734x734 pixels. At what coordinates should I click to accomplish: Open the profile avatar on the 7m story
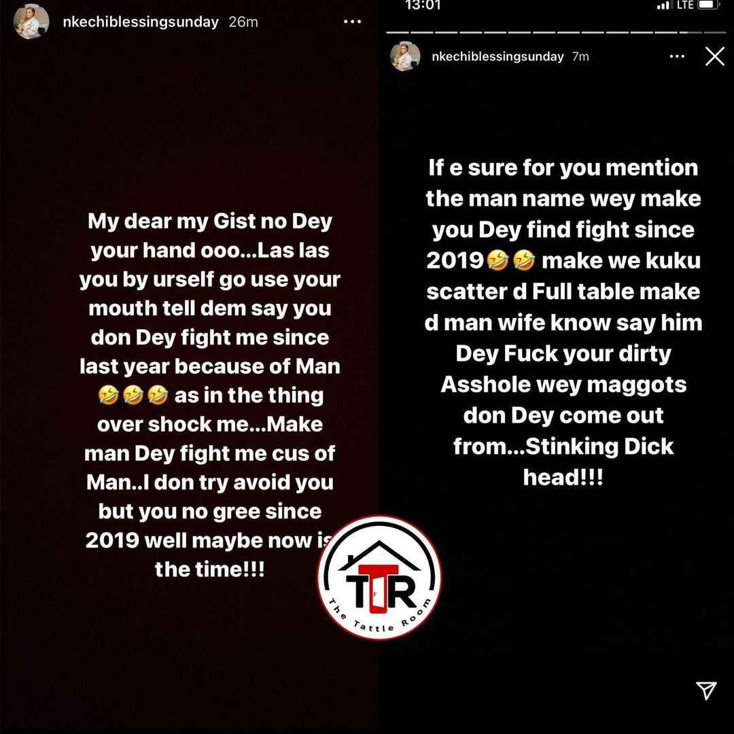click(x=405, y=56)
